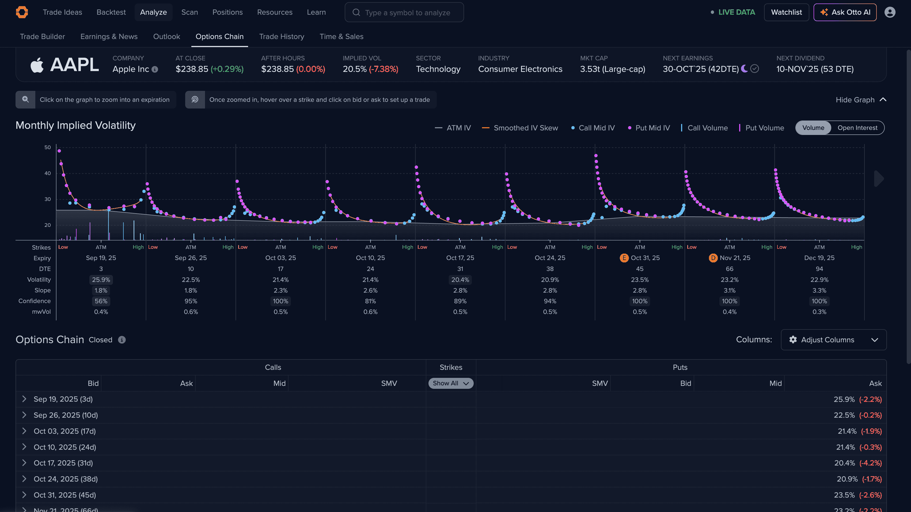Open the Watchlist button
This screenshot has width=911, height=512.
click(x=786, y=12)
